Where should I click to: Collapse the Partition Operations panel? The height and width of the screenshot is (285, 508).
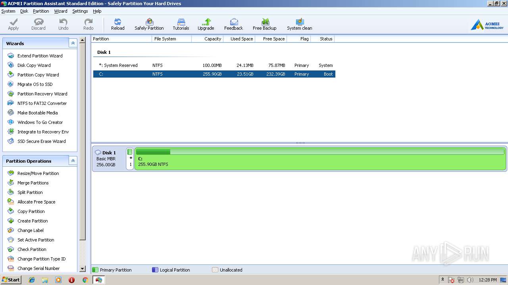tap(73, 161)
